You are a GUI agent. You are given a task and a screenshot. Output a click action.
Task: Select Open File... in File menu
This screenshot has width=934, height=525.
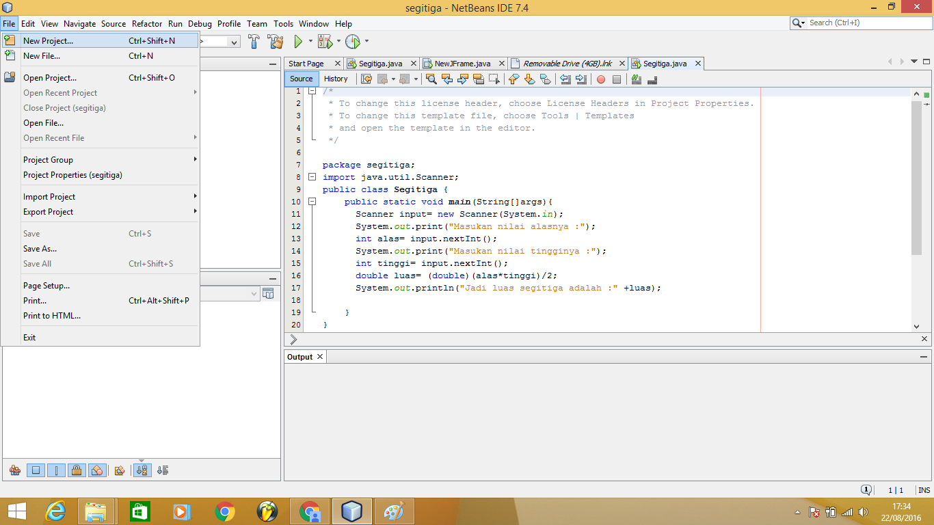coord(101,123)
